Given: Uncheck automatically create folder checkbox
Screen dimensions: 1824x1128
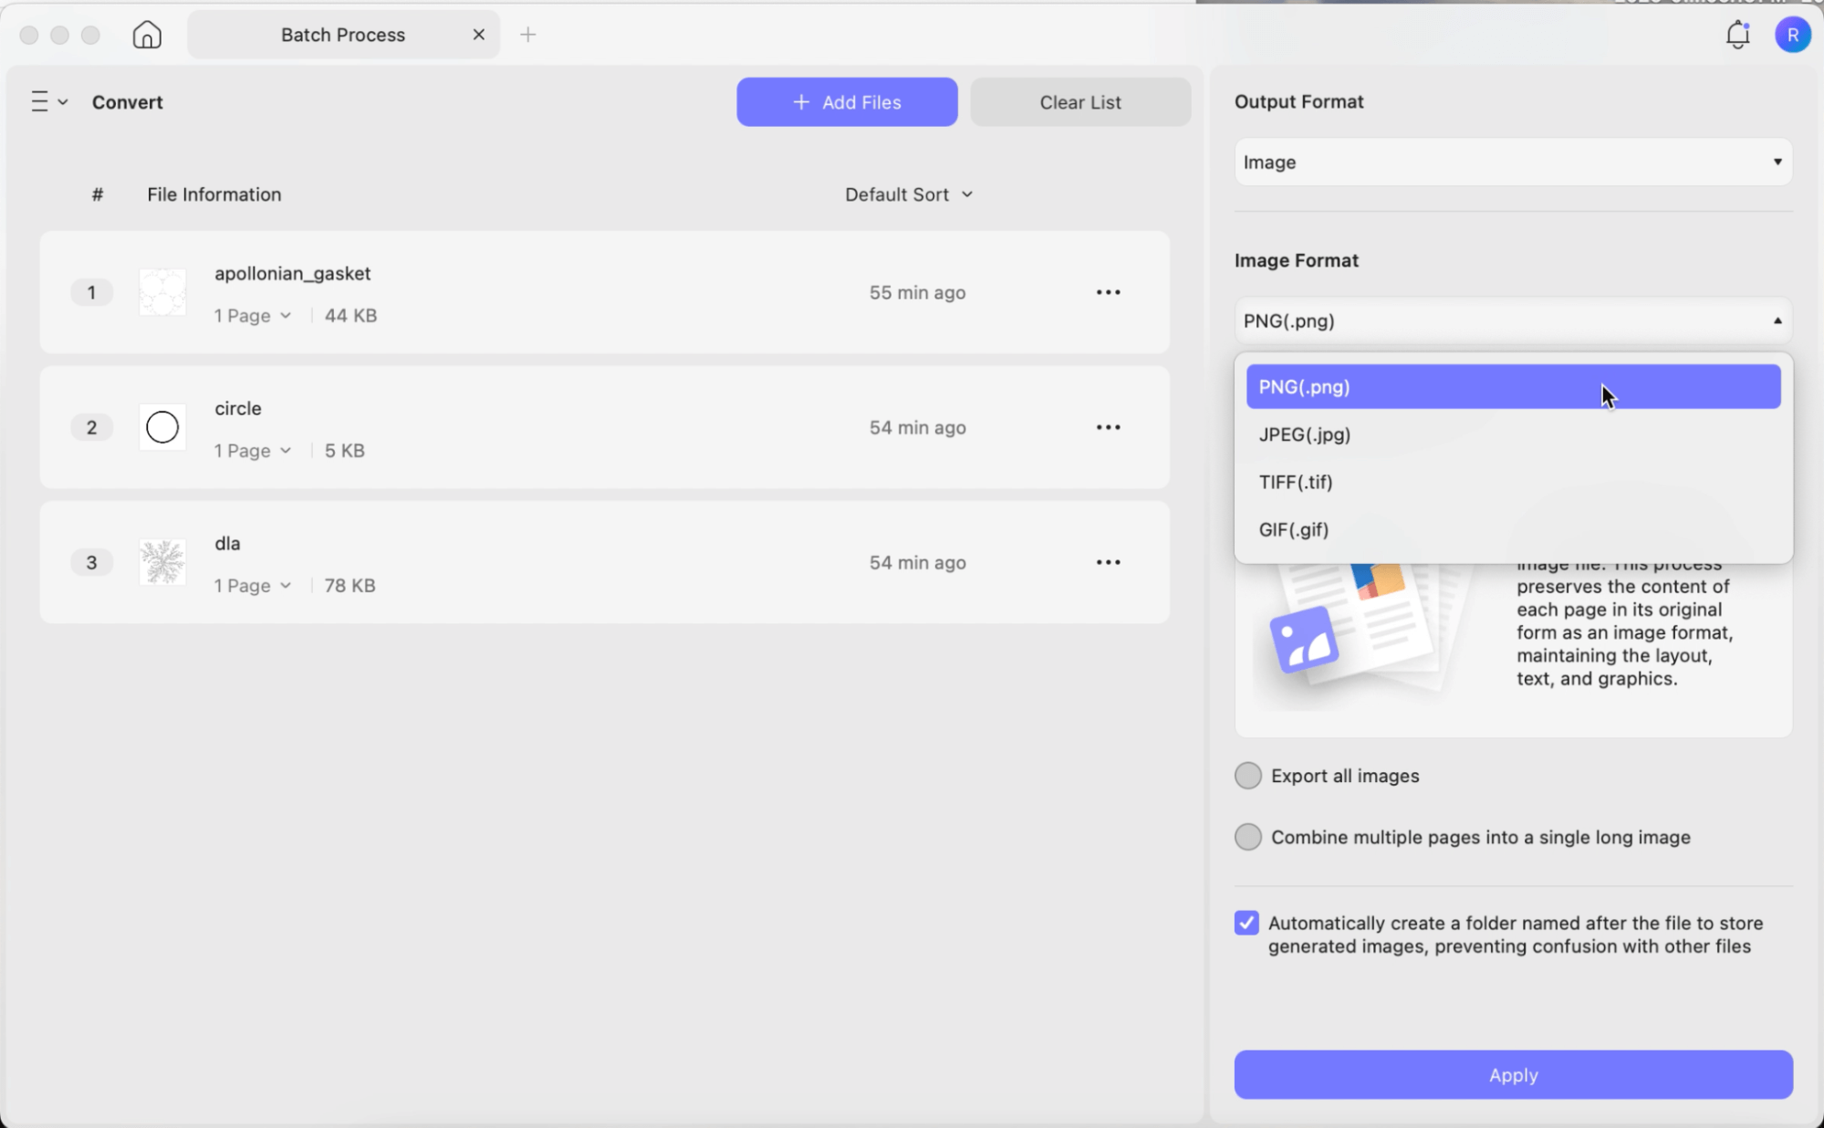Looking at the screenshot, I should point(1246,923).
